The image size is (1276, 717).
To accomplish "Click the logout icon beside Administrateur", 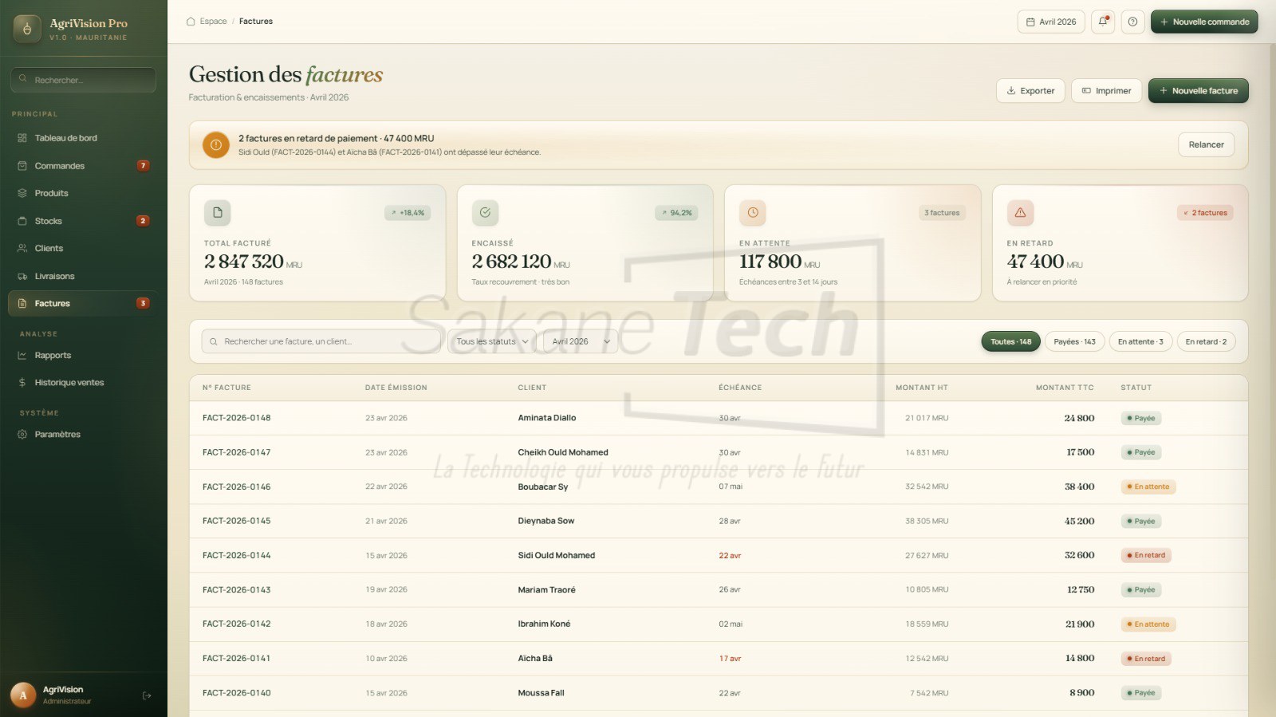I will click(147, 695).
